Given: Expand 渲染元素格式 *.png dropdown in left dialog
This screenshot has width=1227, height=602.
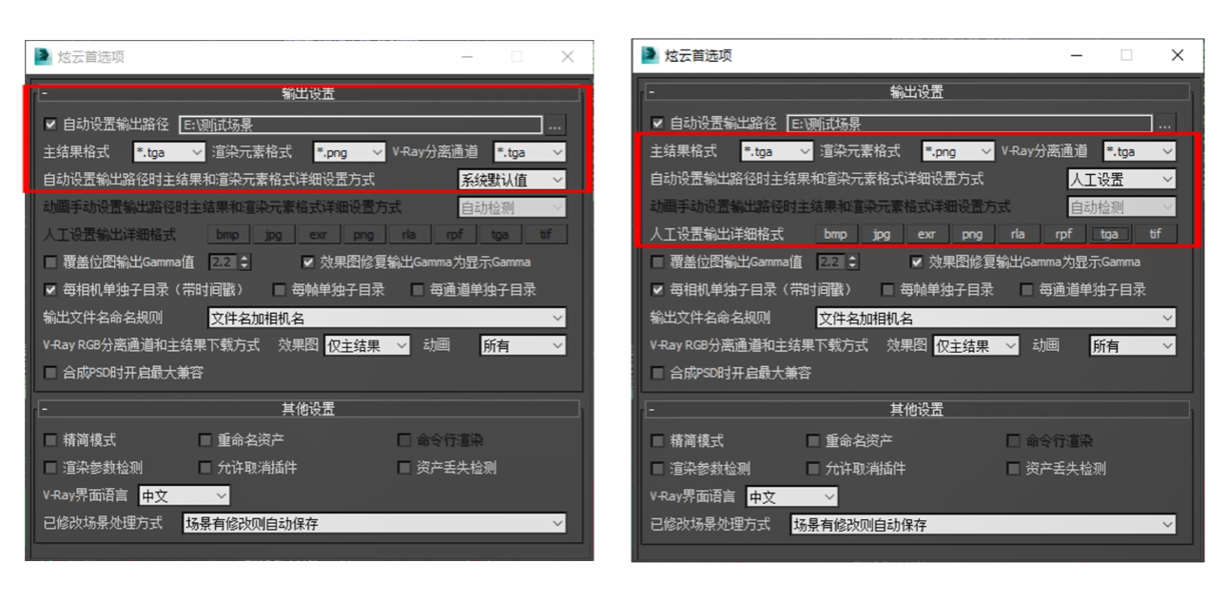Looking at the screenshot, I should pos(348,152).
